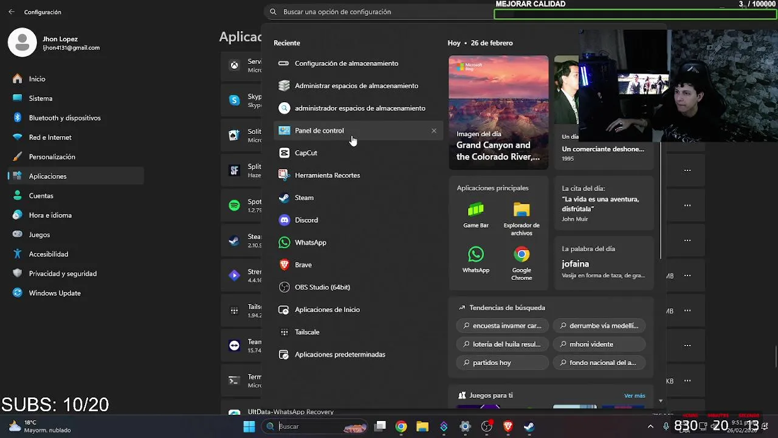
Task: Open Tailscale from the recent list
Action: click(x=358, y=332)
